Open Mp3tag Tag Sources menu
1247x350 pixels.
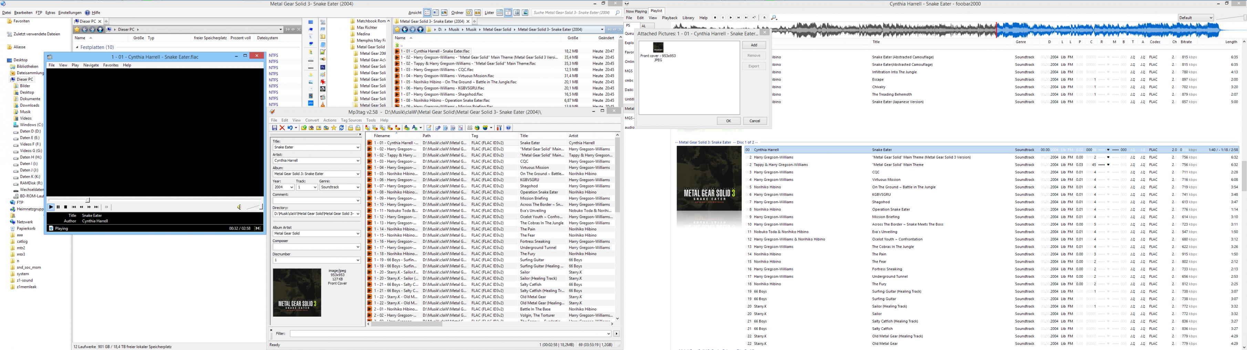pyautogui.click(x=351, y=120)
